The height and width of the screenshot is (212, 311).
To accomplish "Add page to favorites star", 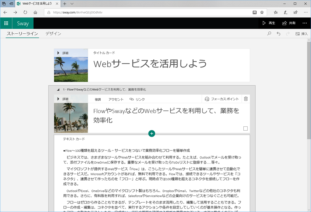I will pyautogui.click(x=262, y=12).
